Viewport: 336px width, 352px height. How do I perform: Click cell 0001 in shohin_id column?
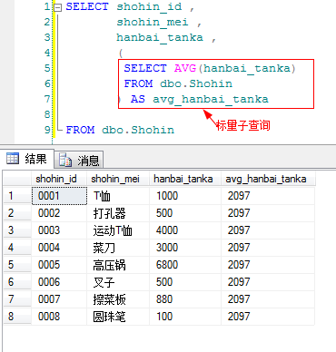tap(59, 196)
